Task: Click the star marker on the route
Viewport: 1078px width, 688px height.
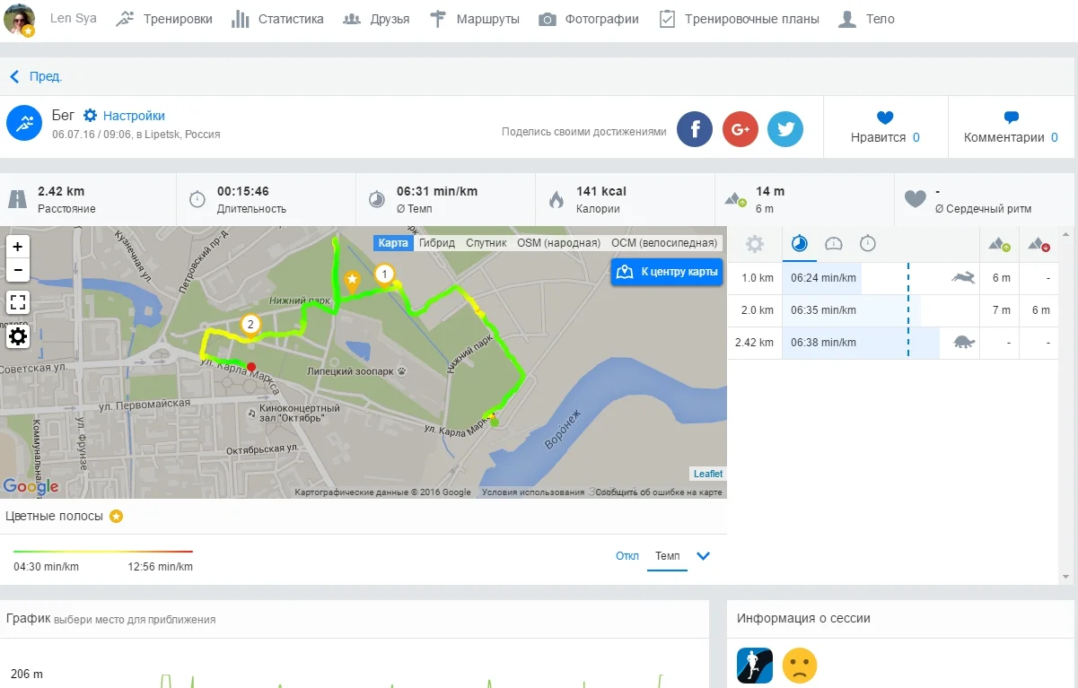Action: click(353, 280)
